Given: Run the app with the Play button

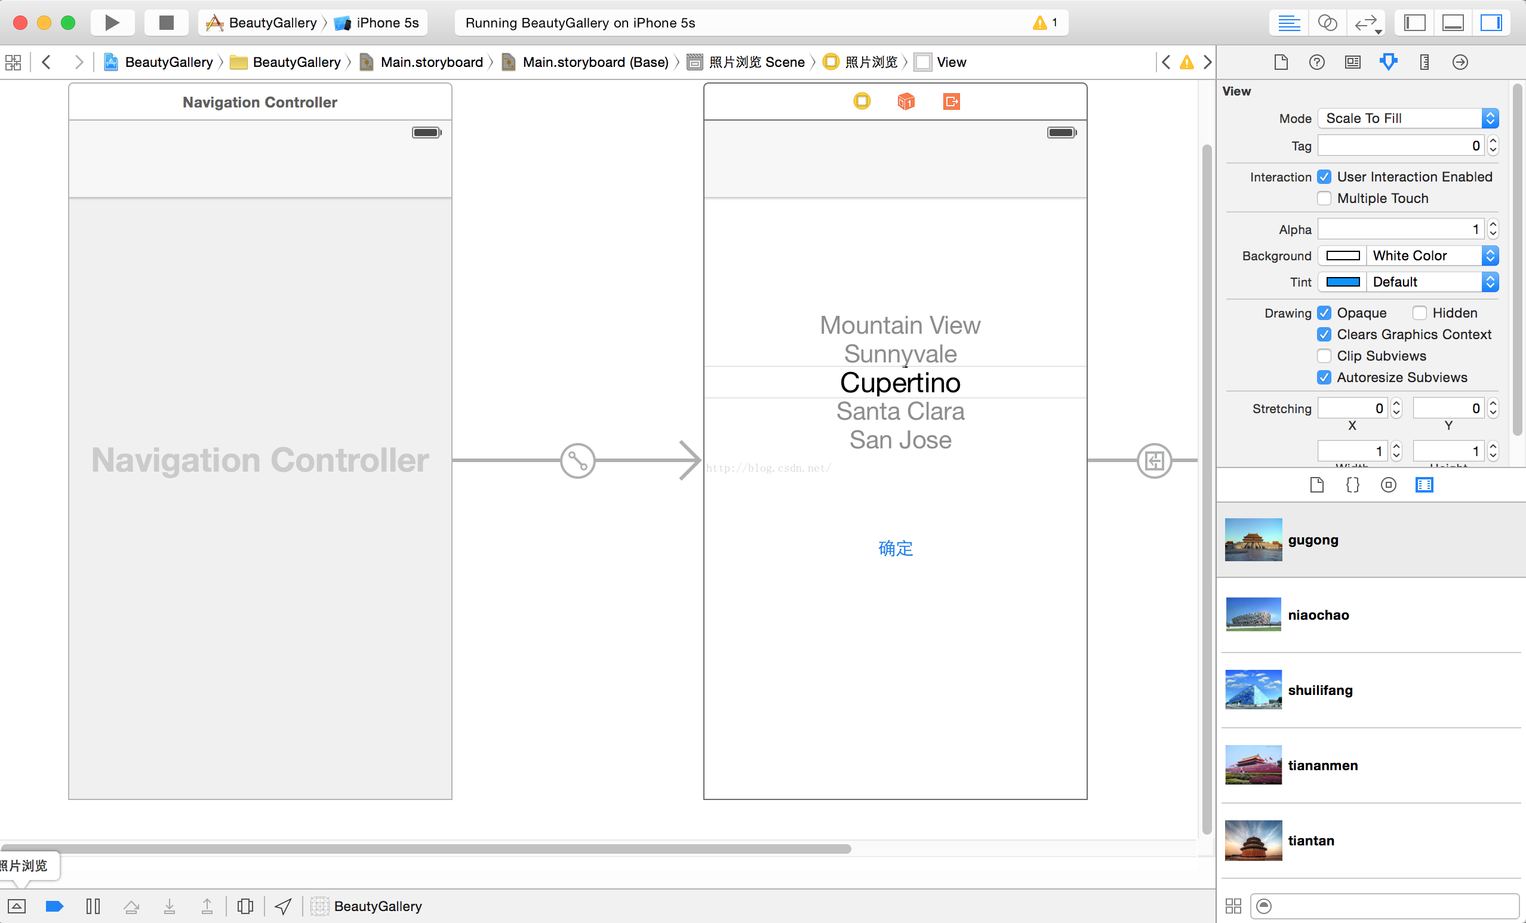Looking at the screenshot, I should click(112, 23).
